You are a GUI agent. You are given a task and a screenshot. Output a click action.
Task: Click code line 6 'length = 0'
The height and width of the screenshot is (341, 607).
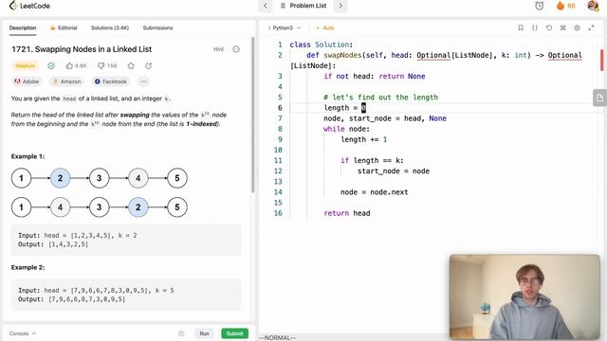pos(344,108)
